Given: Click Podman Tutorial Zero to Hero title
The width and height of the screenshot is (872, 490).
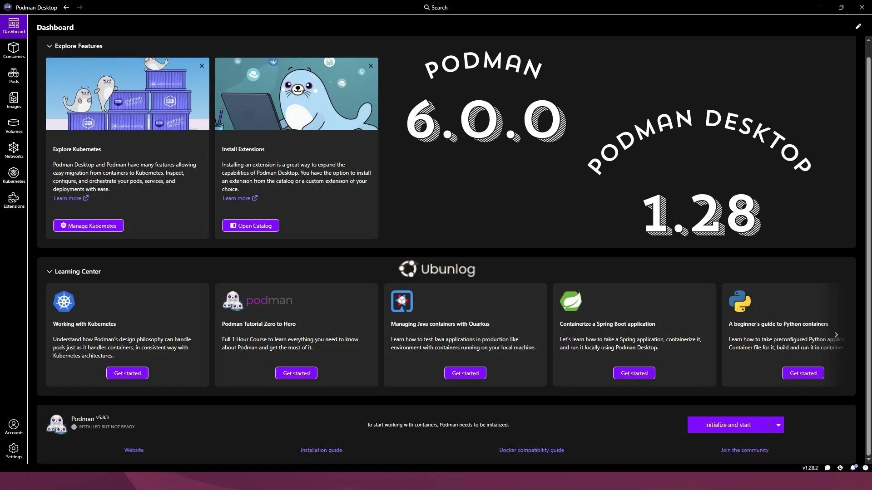Looking at the screenshot, I should click(259, 324).
